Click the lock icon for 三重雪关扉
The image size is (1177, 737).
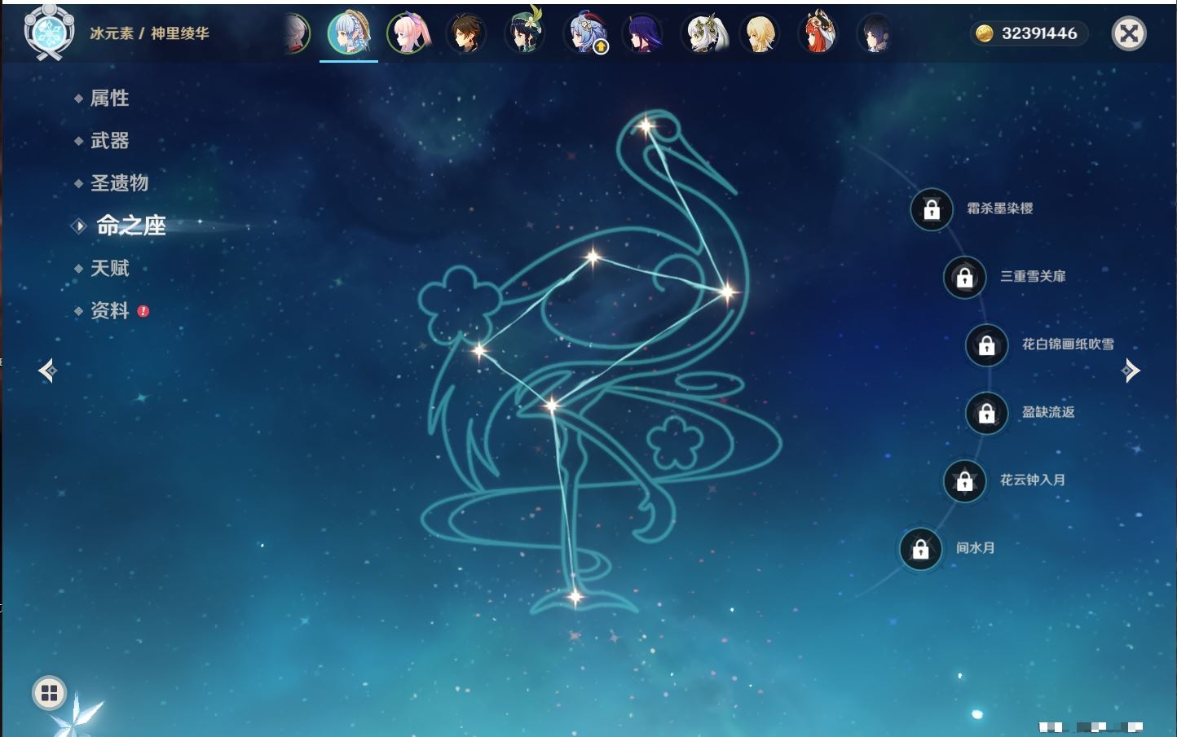point(964,277)
